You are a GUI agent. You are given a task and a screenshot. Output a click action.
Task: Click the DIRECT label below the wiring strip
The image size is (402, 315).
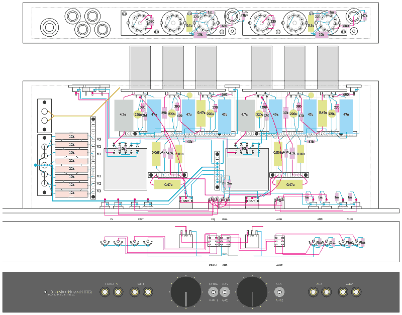213,264
